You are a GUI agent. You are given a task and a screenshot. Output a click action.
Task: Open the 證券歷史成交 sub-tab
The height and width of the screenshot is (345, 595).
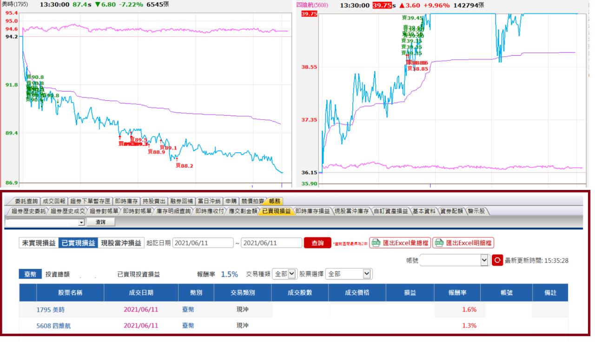click(x=67, y=211)
